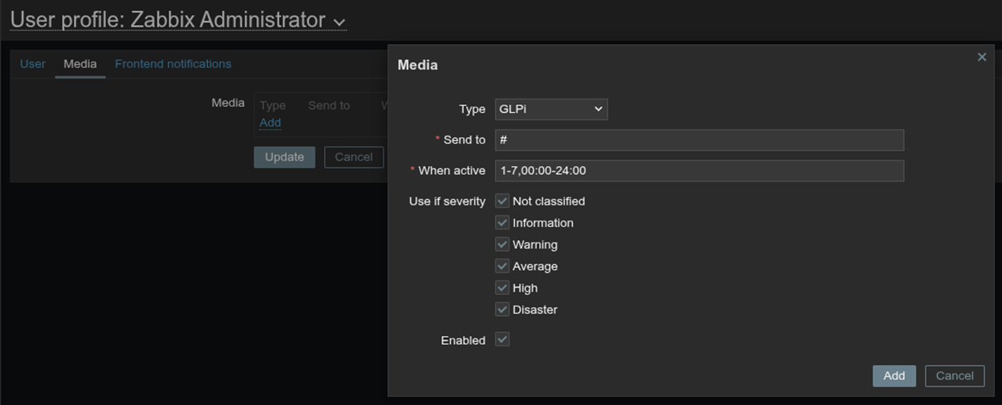Image resolution: width=1002 pixels, height=405 pixels.
Task: Click Add in the Media dialog
Action: 894,376
